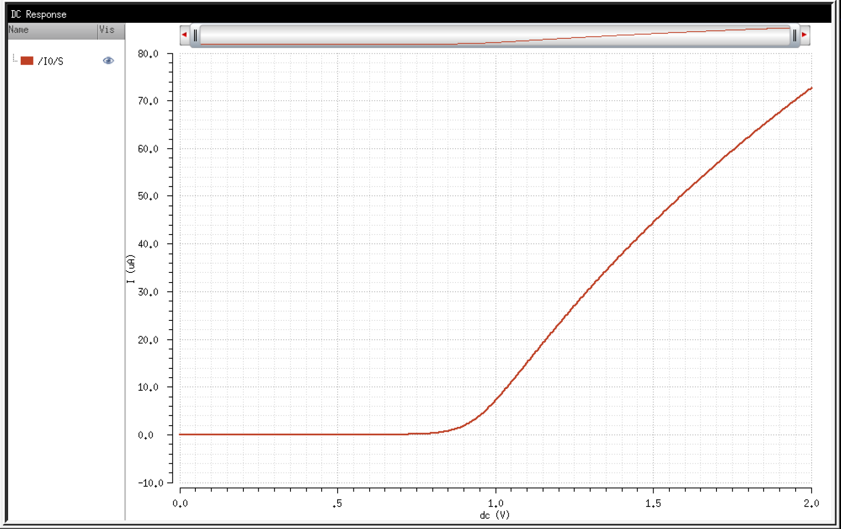Click the DC Response title
This screenshot has width=841, height=529.
(39, 14)
